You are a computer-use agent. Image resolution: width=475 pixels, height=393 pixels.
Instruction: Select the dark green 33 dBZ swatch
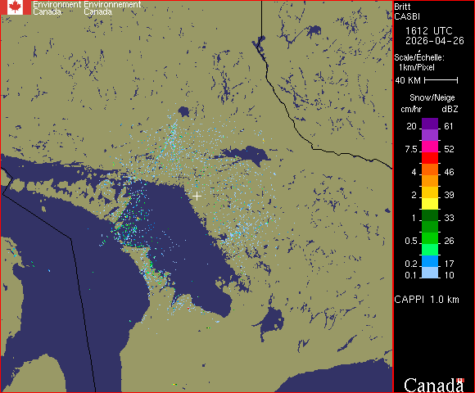(430, 215)
